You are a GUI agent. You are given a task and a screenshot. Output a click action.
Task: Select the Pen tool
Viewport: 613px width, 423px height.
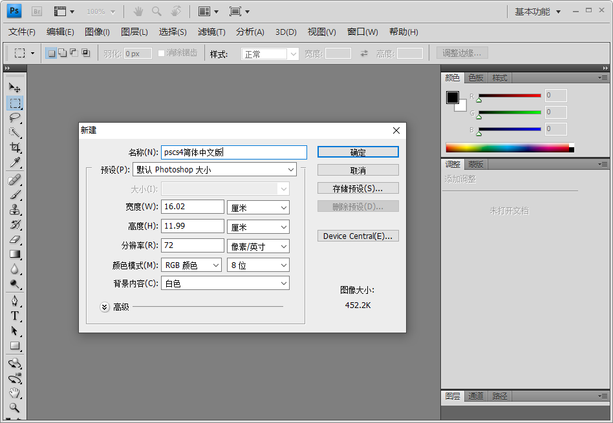point(15,301)
